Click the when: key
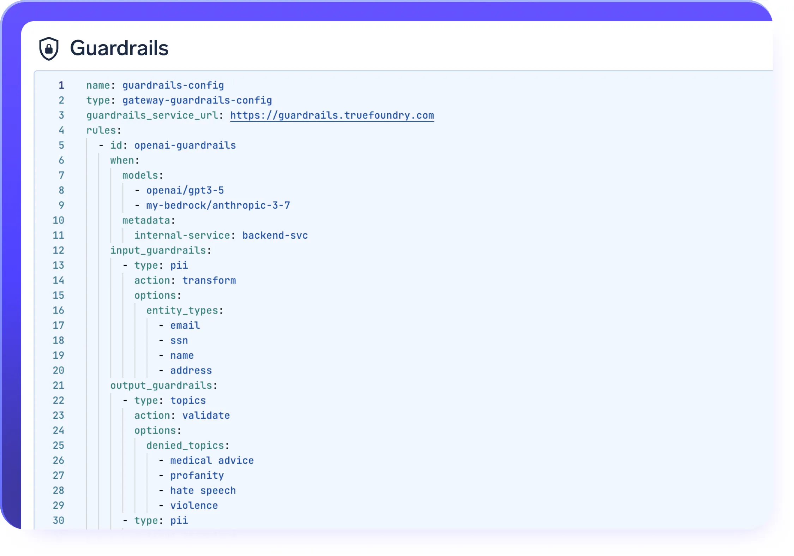 pos(125,160)
